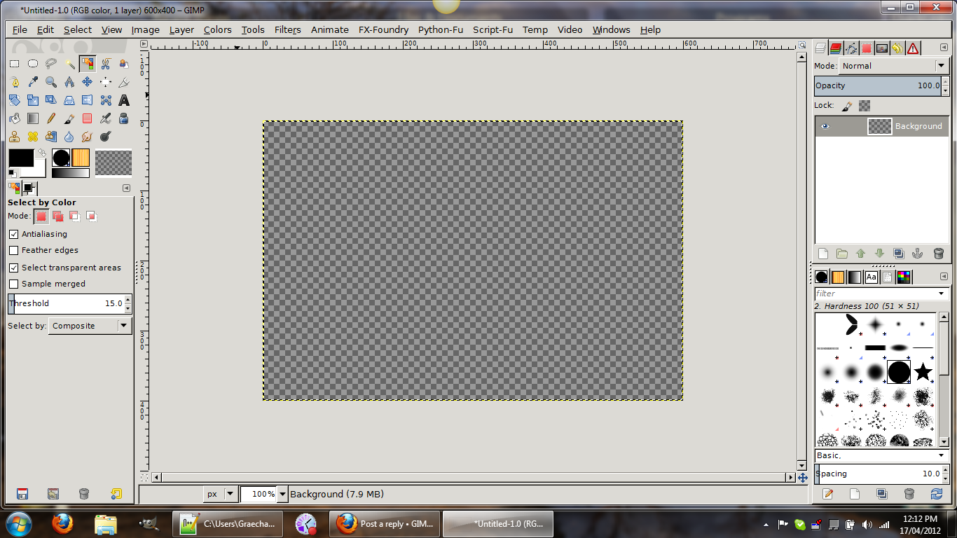
Task: Open the Script-Fu menu
Action: coord(493,29)
